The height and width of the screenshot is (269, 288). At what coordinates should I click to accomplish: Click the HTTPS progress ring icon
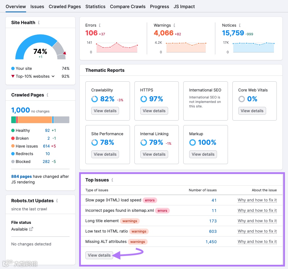(144, 99)
